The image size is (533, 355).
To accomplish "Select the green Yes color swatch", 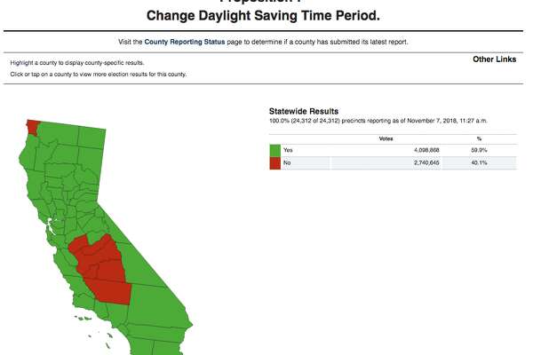I will point(275,151).
